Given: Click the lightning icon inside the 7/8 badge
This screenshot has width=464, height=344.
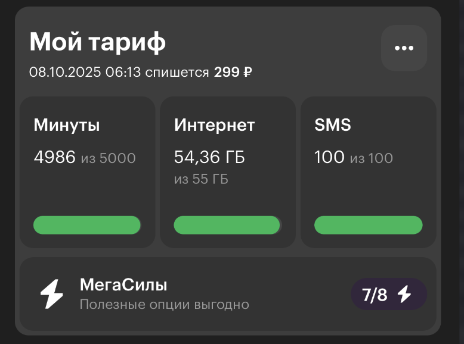Looking at the screenshot, I should 404,294.
